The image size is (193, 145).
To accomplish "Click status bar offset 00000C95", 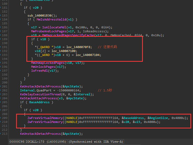I will pyautogui.click(x=17, y=142).
